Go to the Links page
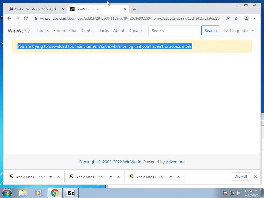 [104, 31]
